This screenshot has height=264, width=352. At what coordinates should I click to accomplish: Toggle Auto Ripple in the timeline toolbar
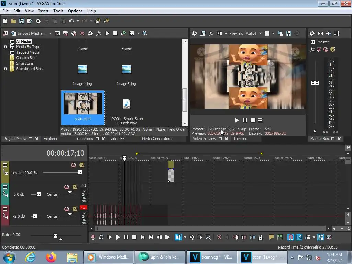(307, 237)
